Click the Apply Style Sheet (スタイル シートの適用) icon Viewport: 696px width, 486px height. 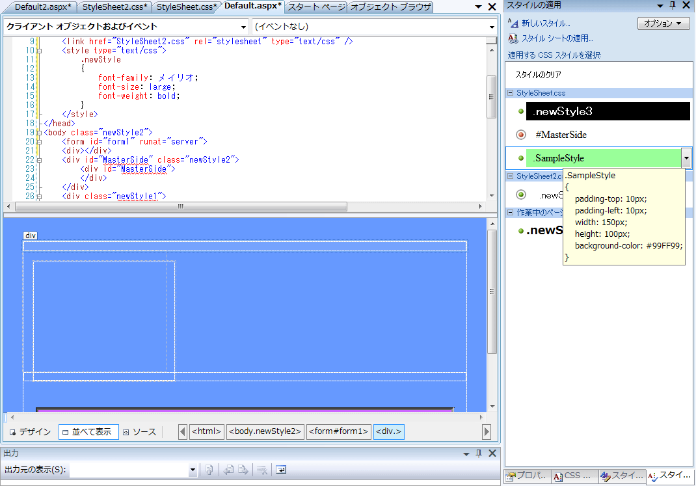click(x=513, y=38)
